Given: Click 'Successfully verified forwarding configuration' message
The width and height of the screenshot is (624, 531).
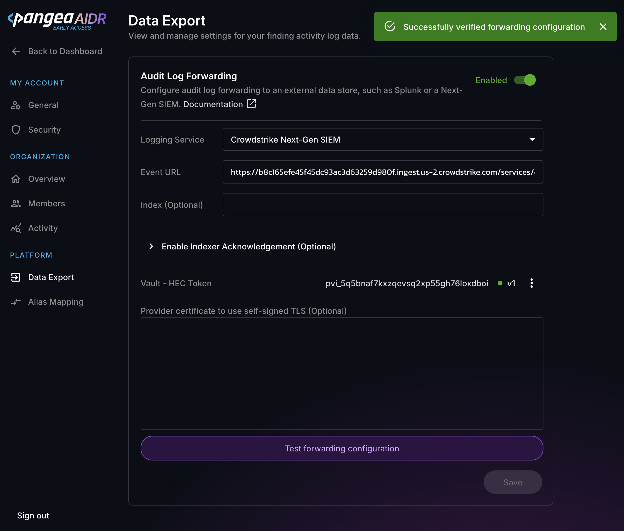Looking at the screenshot, I should [494, 27].
